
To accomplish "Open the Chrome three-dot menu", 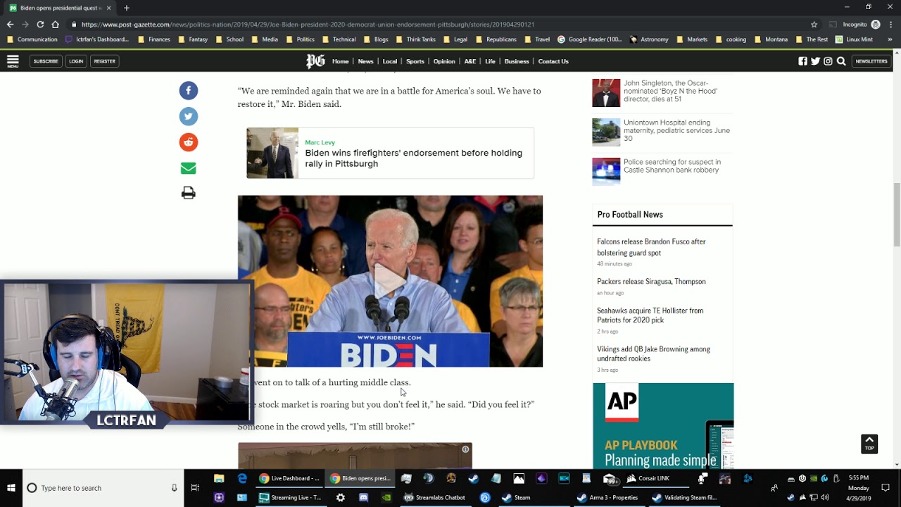I will click(x=890, y=25).
